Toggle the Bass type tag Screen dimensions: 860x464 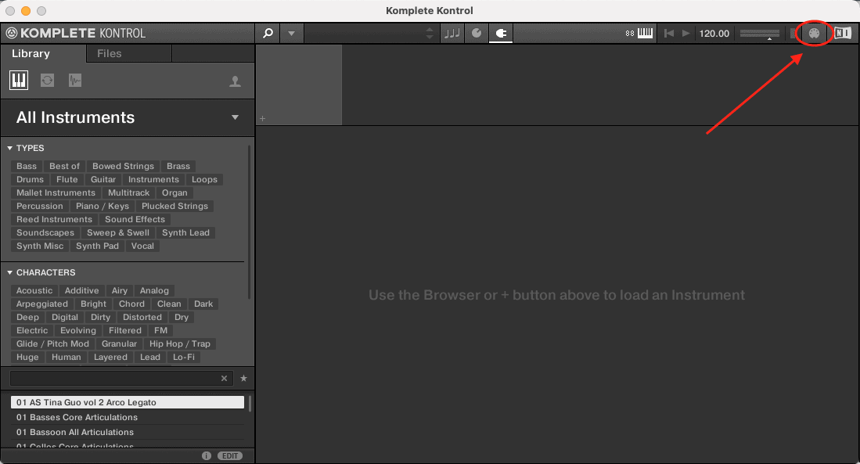27,166
